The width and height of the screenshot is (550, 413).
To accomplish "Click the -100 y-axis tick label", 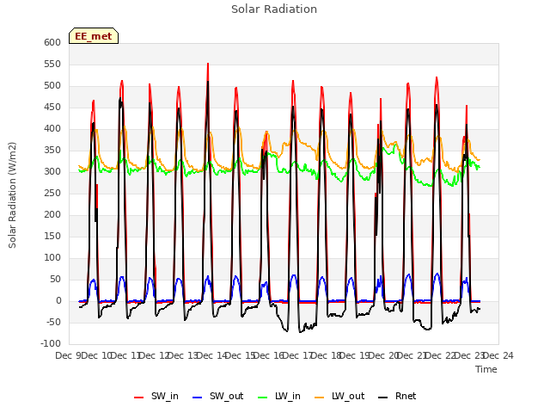I will pos(51,343).
